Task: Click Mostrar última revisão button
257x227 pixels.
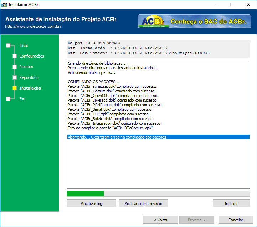Action: [143, 204]
